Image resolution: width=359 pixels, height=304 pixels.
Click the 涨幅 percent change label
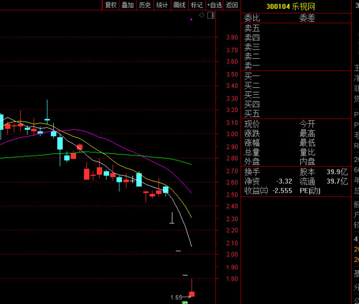coord(252,143)
